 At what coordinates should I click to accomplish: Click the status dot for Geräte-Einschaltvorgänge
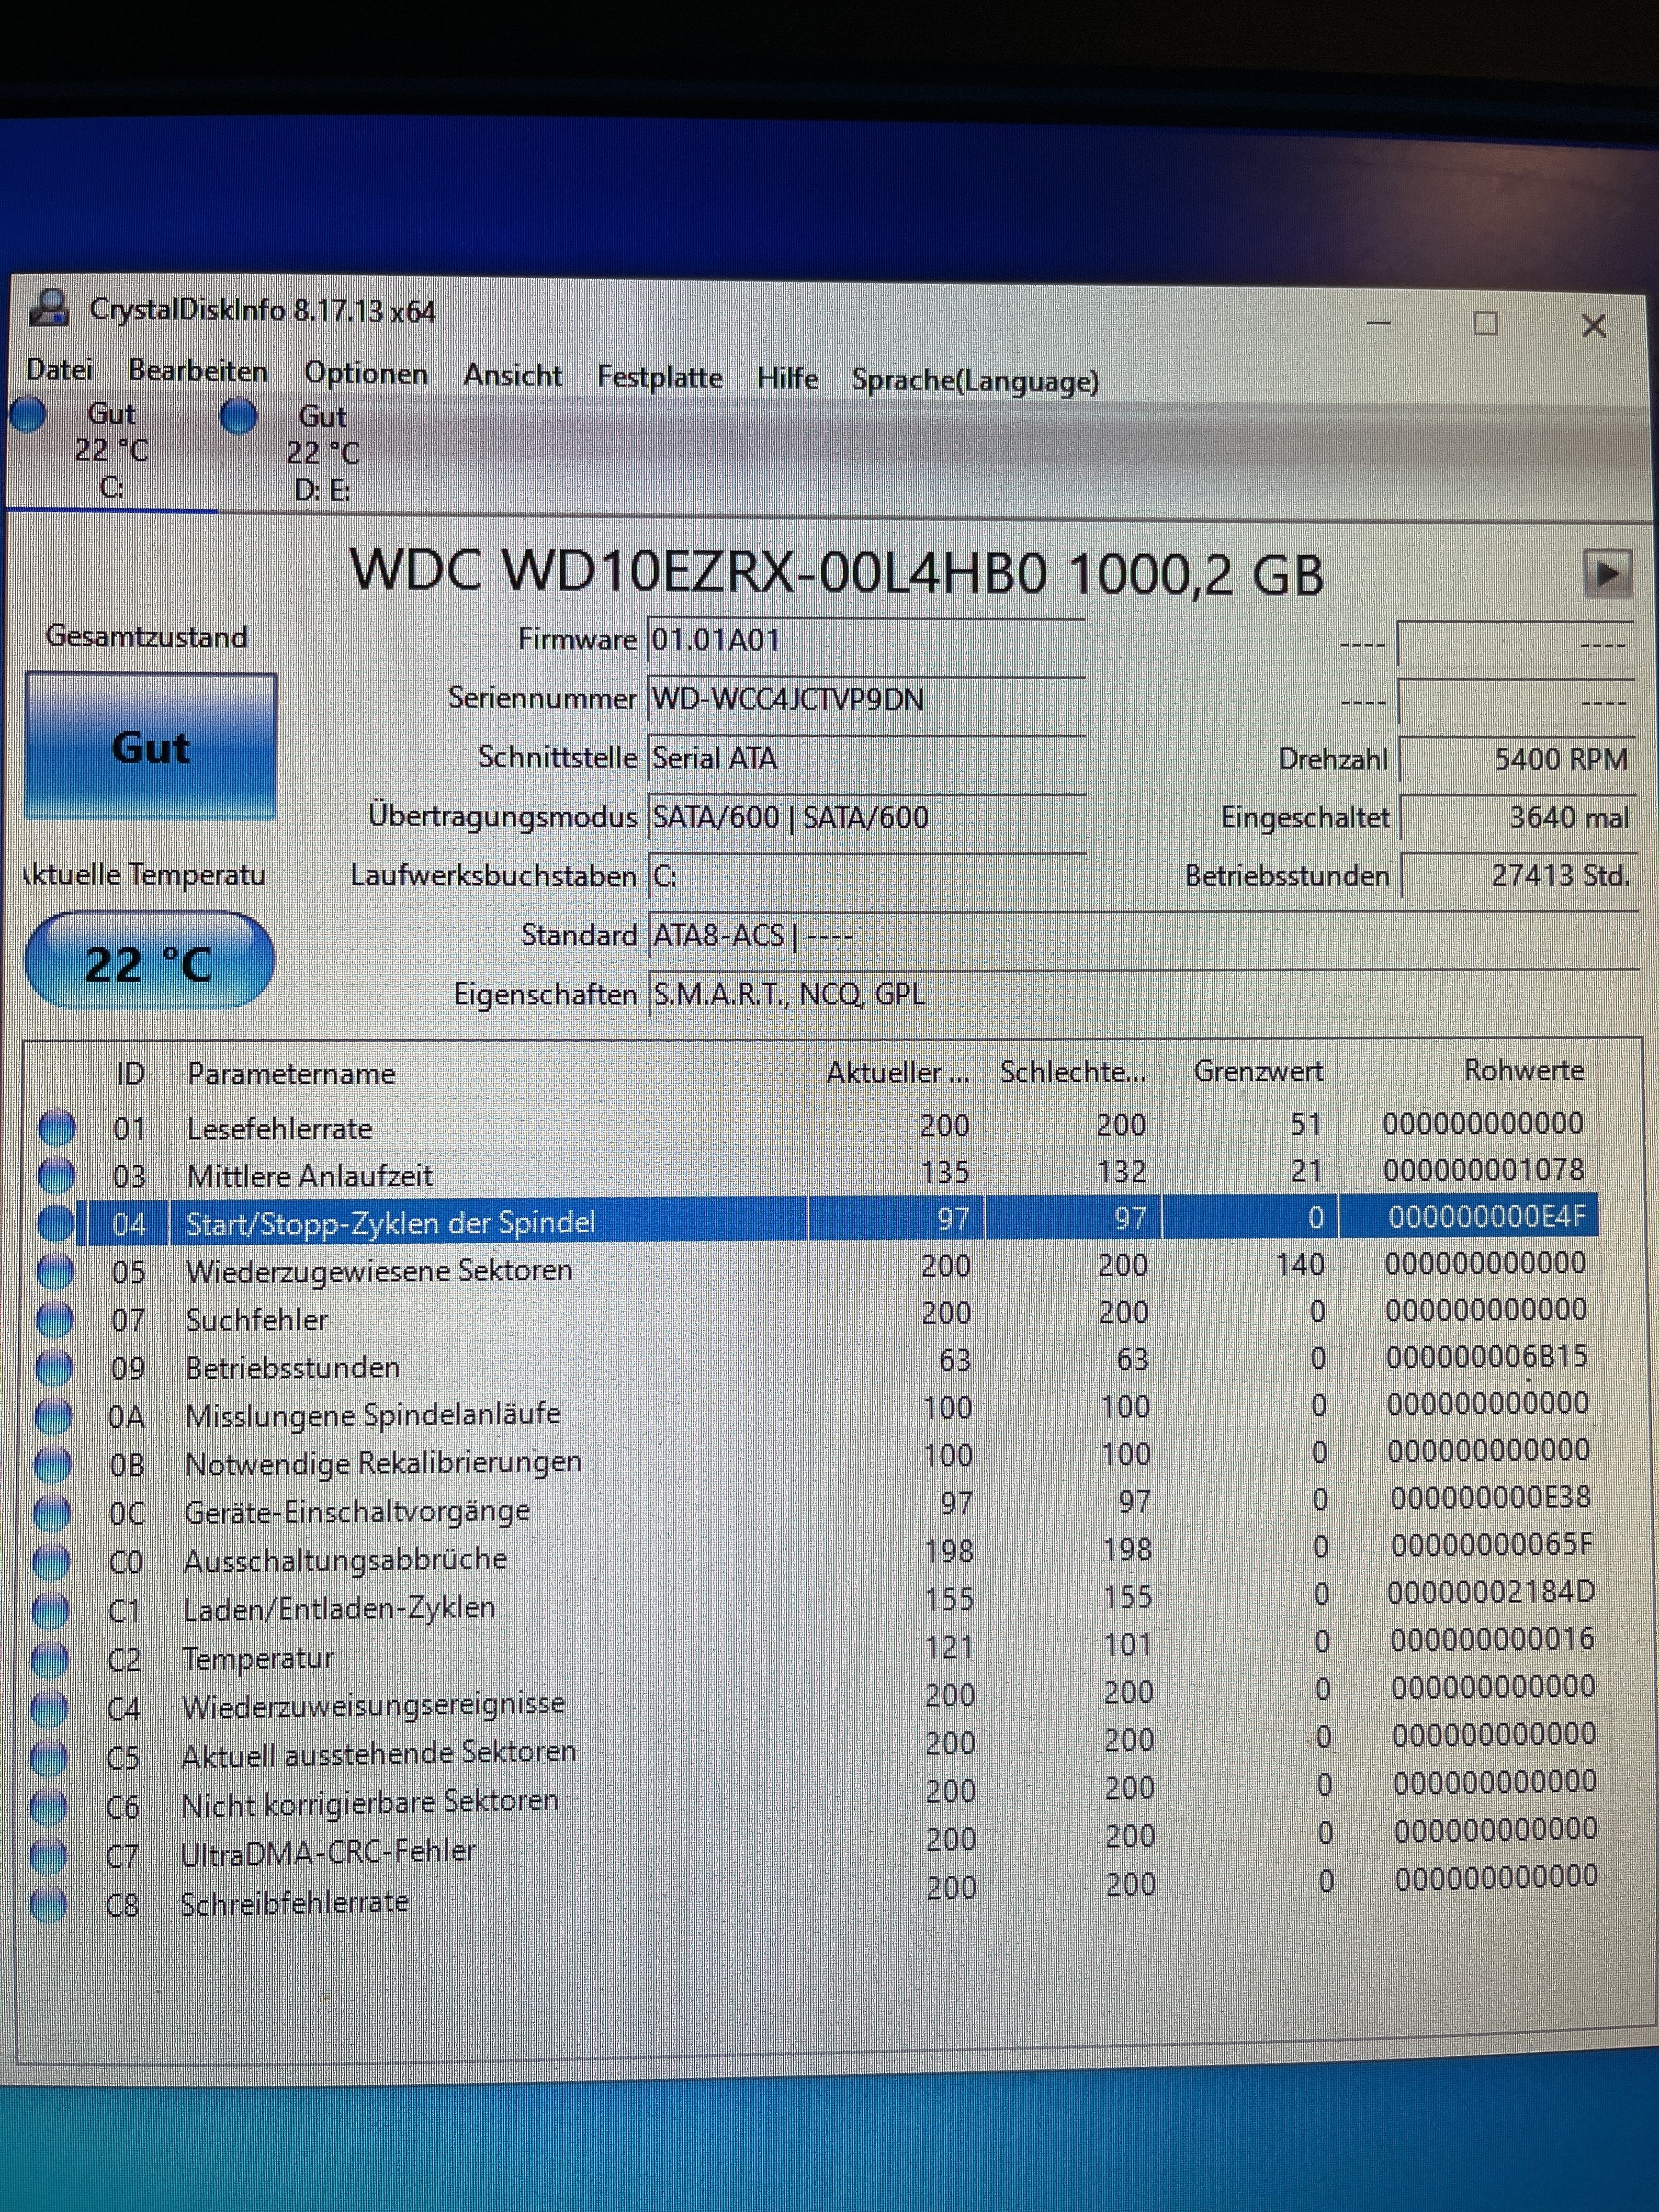tap(52, 1513)
